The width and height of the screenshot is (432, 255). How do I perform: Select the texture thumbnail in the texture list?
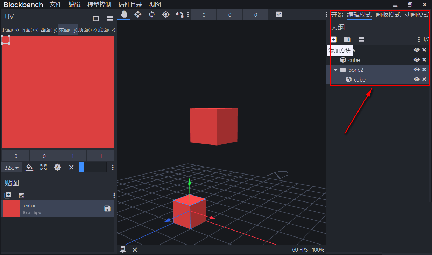[x=12, y=209]
